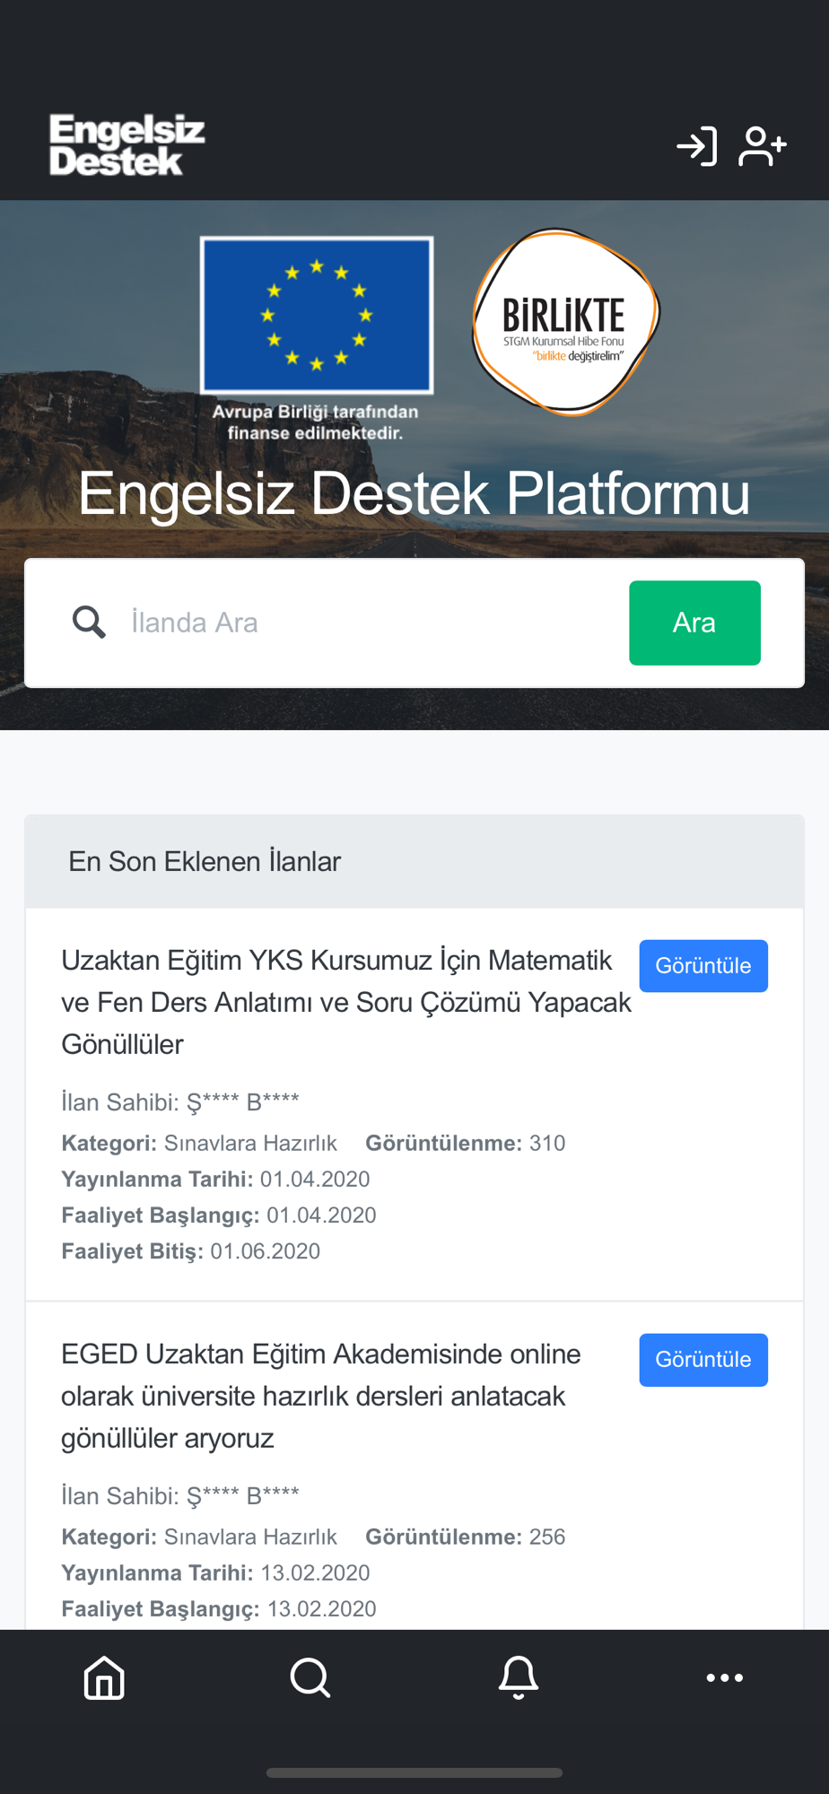Open the Uzaktan Eğitim YKS Kursumuz title
Screen dimensions: 829x1794
click(x=346, y=1002)
